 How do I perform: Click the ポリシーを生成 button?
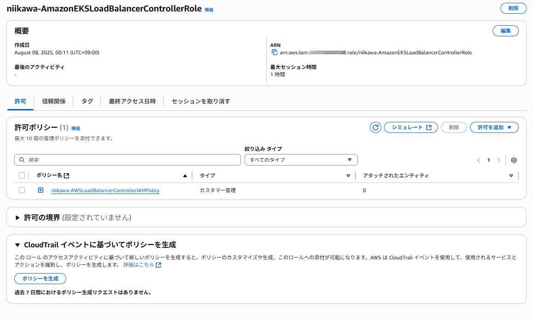click(x=40, y=279)
